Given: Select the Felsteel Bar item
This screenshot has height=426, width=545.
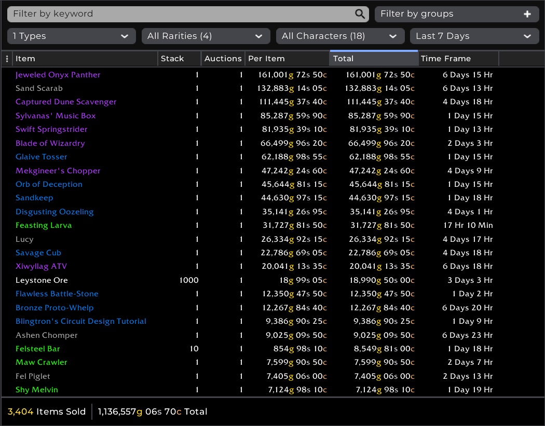Looking at the screenshot, I should click(37, 349).
